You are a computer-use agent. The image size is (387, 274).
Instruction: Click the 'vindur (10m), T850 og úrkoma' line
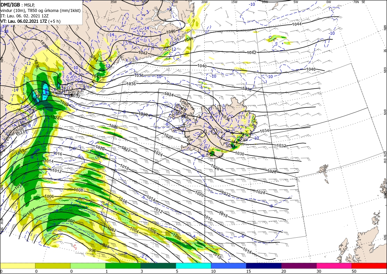41,10
